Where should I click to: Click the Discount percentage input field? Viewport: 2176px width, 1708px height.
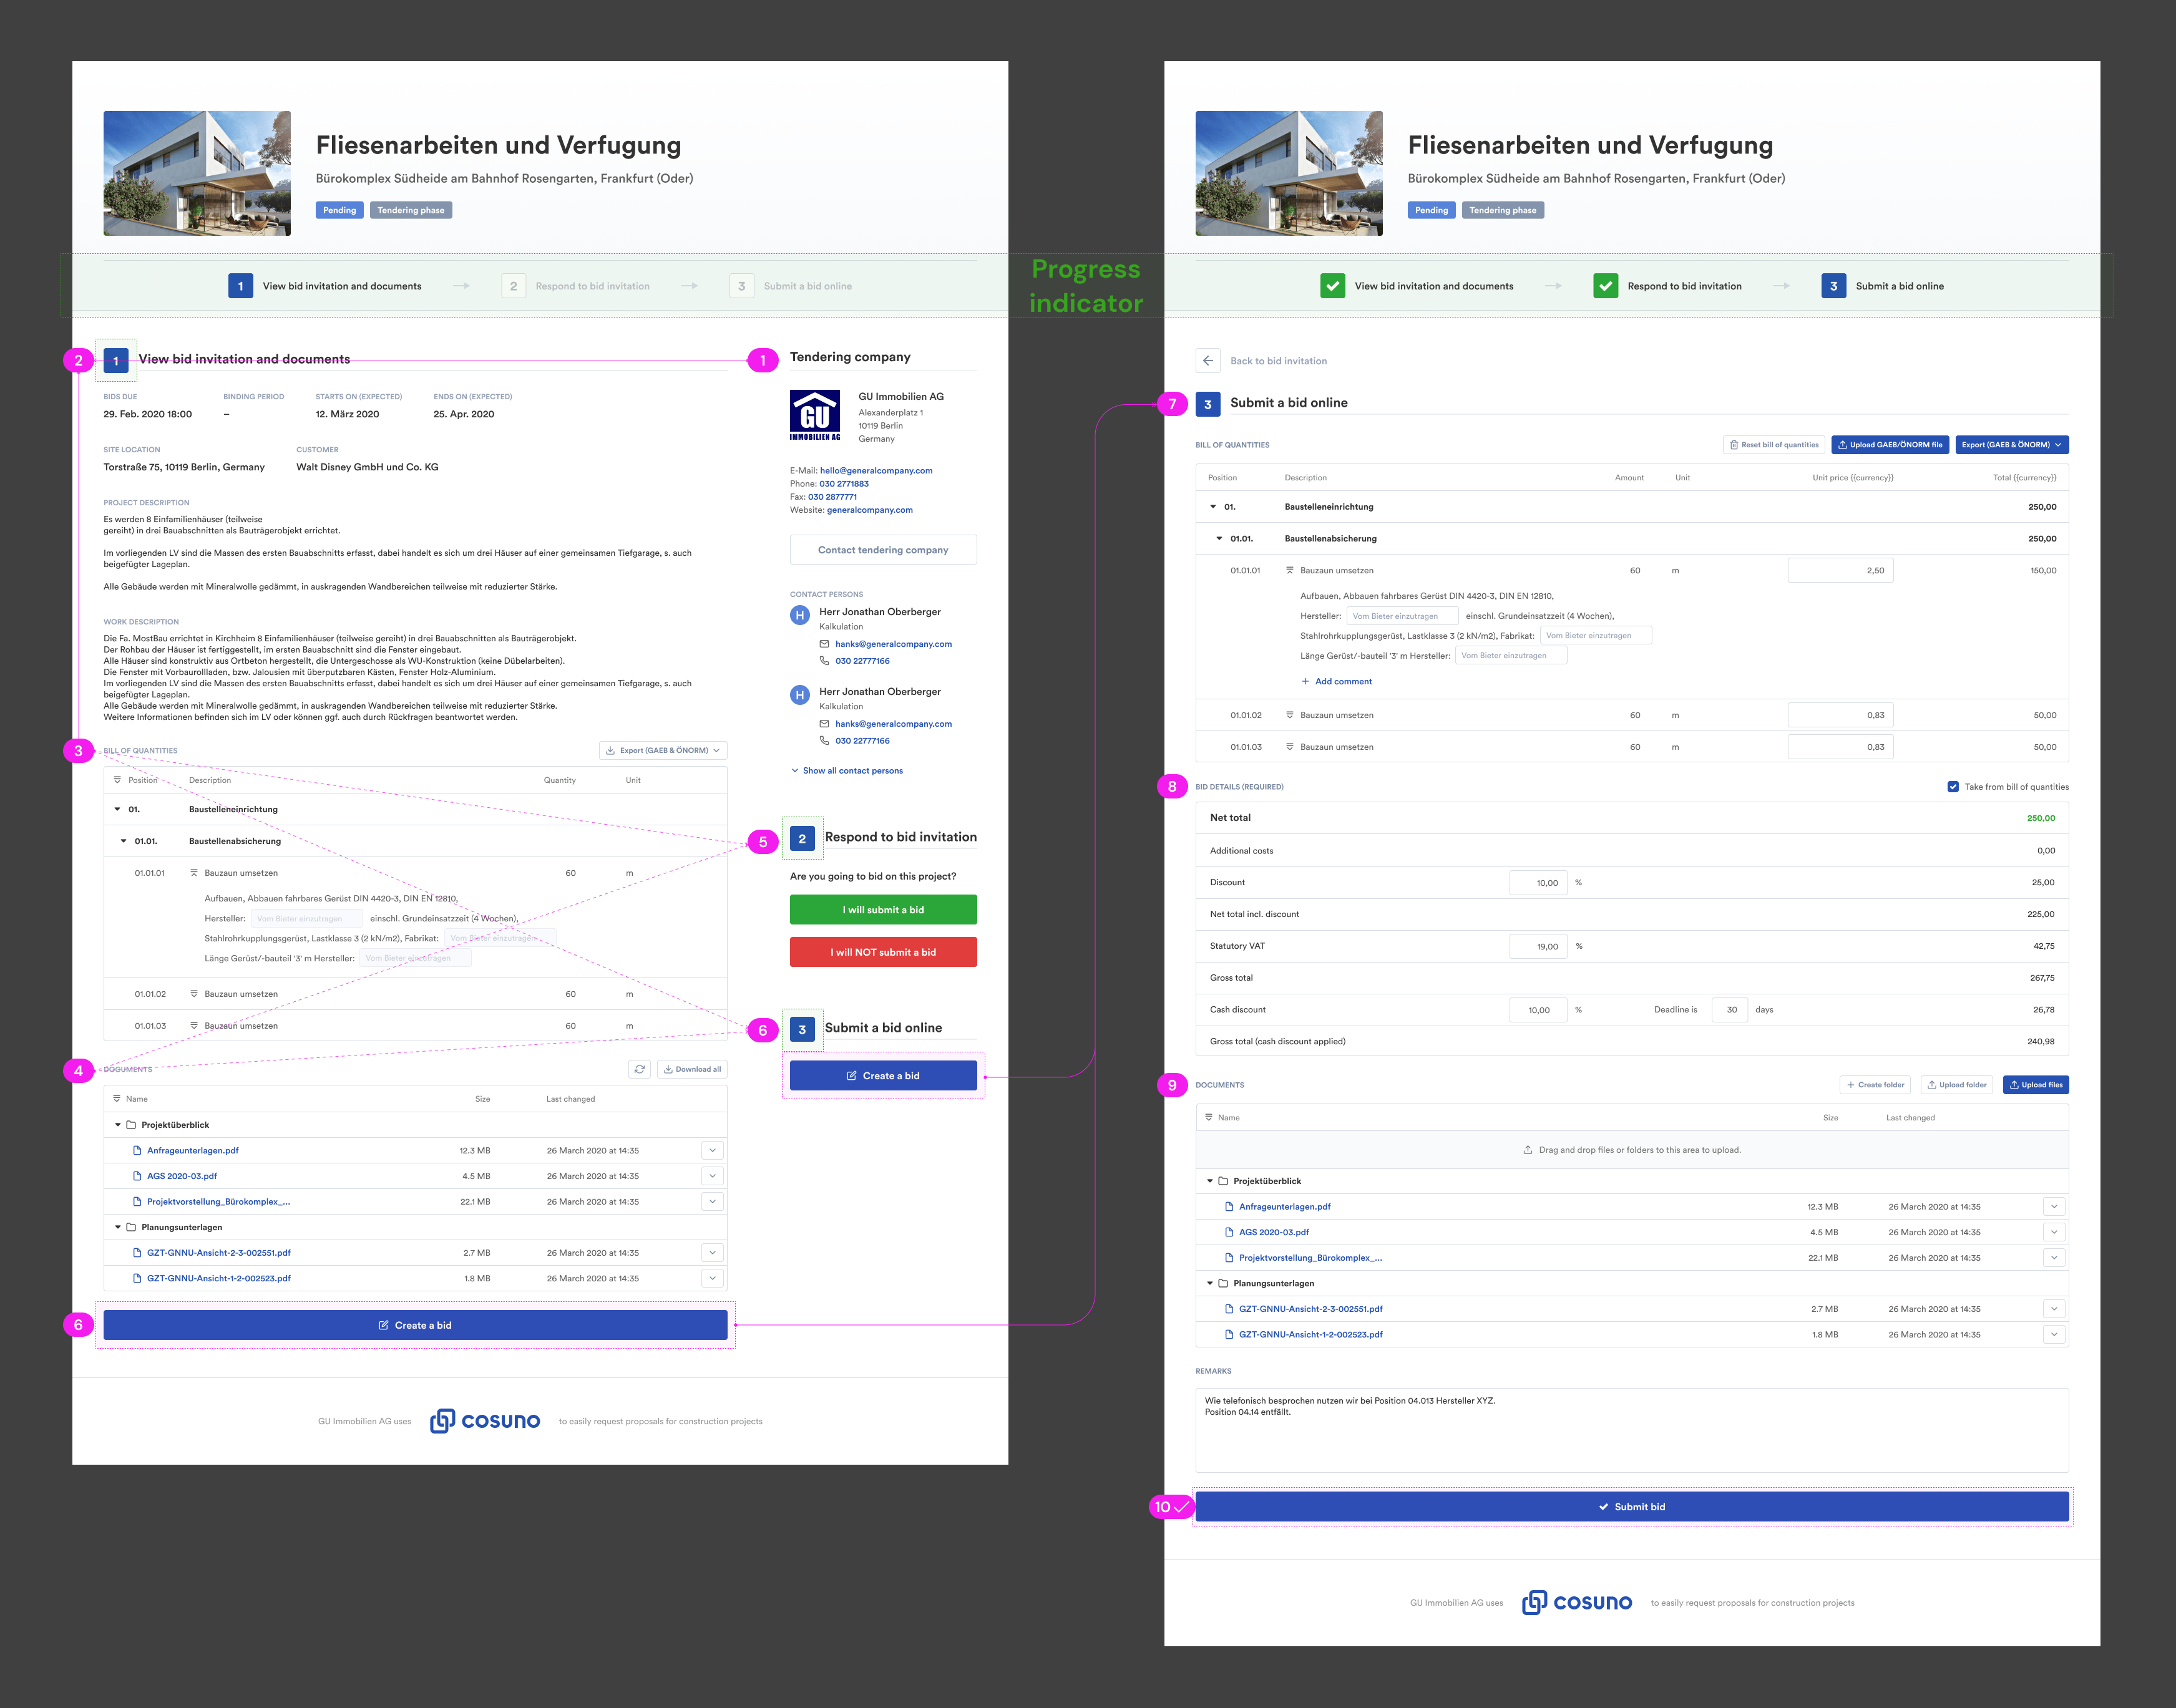[1538, 883]
